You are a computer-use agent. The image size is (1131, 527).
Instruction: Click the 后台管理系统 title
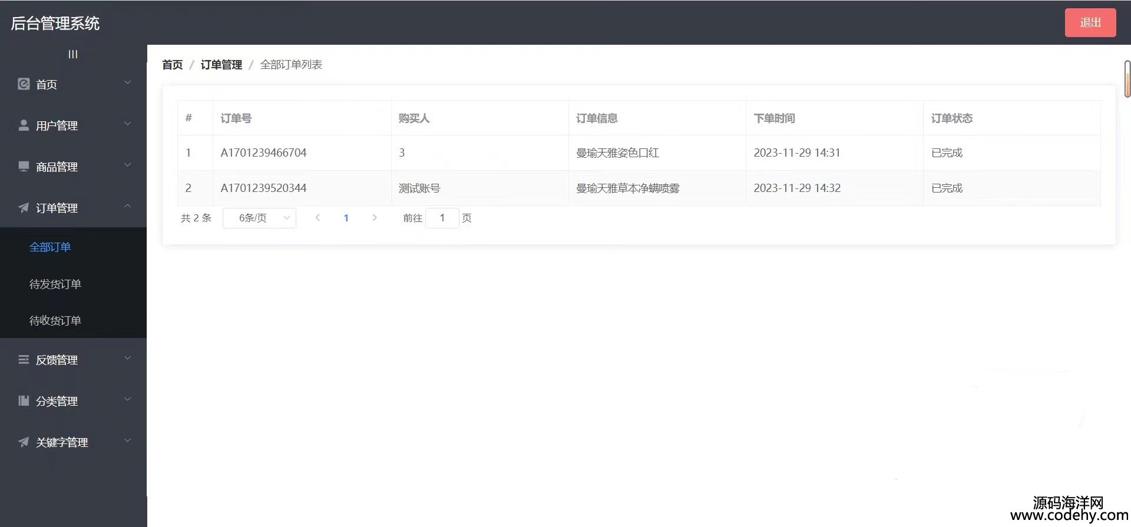[x=55, y=24]
